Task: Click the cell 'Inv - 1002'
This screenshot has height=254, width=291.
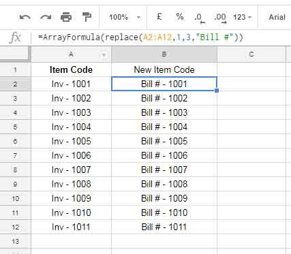Action: click(71, 98)
